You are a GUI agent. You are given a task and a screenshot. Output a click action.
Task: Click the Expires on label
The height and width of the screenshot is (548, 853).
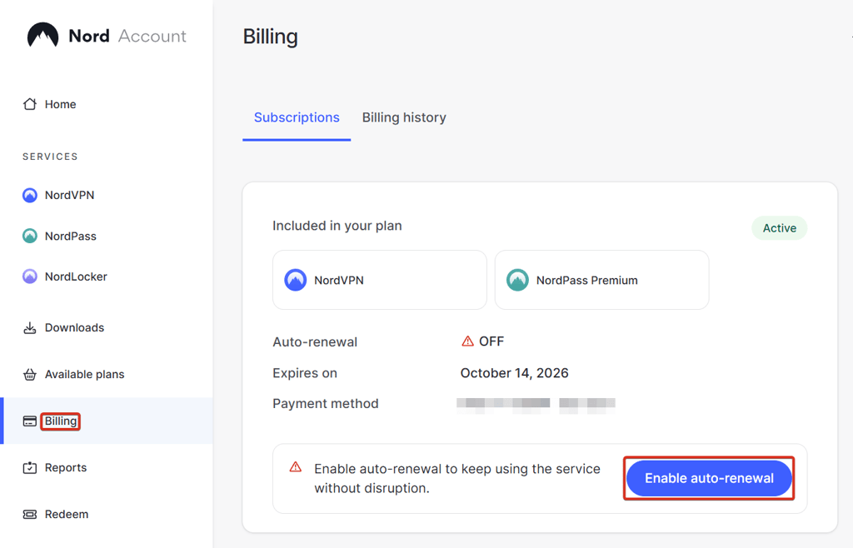pos(305,373)
